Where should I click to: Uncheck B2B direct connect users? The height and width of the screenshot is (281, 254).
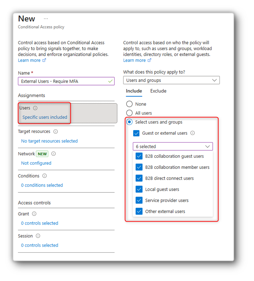(x=139, y=179)
